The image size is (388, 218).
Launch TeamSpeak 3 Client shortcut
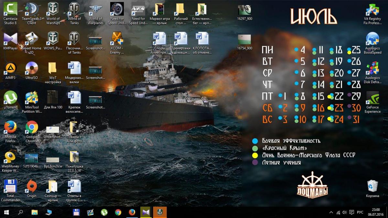[x=32, y=14]
